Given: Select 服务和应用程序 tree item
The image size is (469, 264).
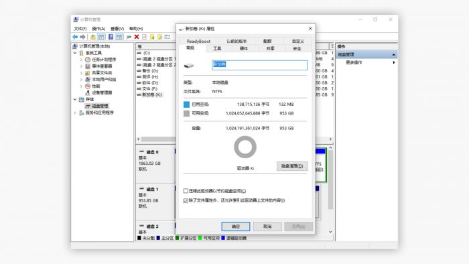Looking at the screenshot, I should point(100,113).
